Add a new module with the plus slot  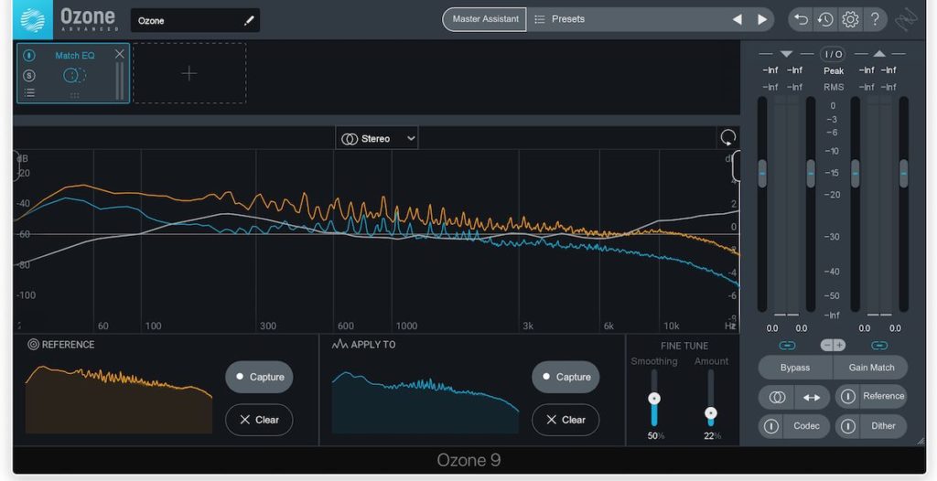[x=188, y=73]
